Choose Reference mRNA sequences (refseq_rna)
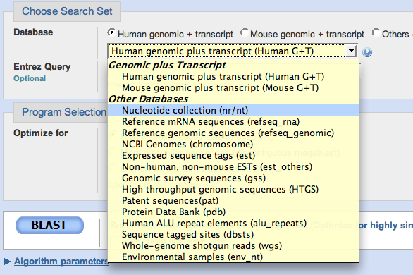Image resolution: width=413 pixels, height=275 pixels. [233, 121]
